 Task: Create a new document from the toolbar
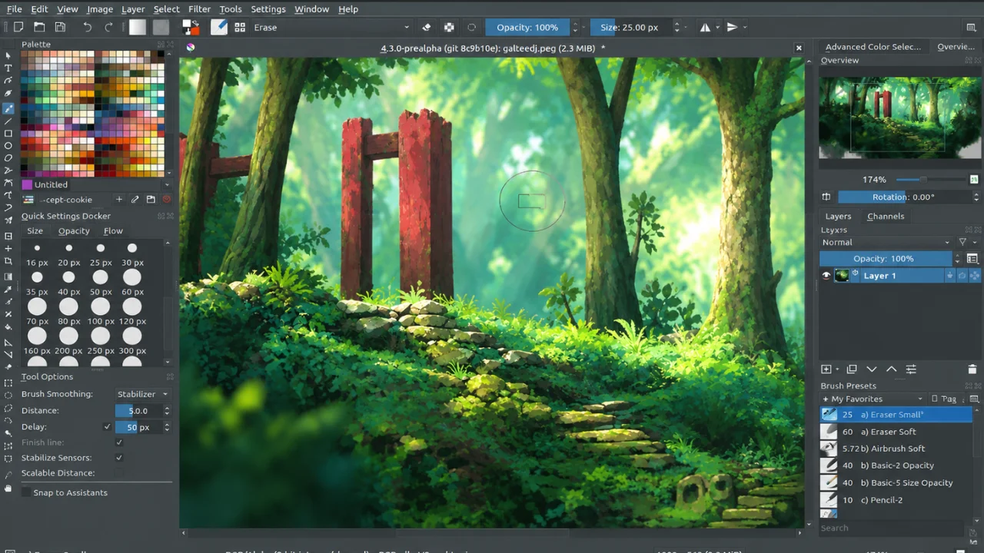[x=18, y=27]
